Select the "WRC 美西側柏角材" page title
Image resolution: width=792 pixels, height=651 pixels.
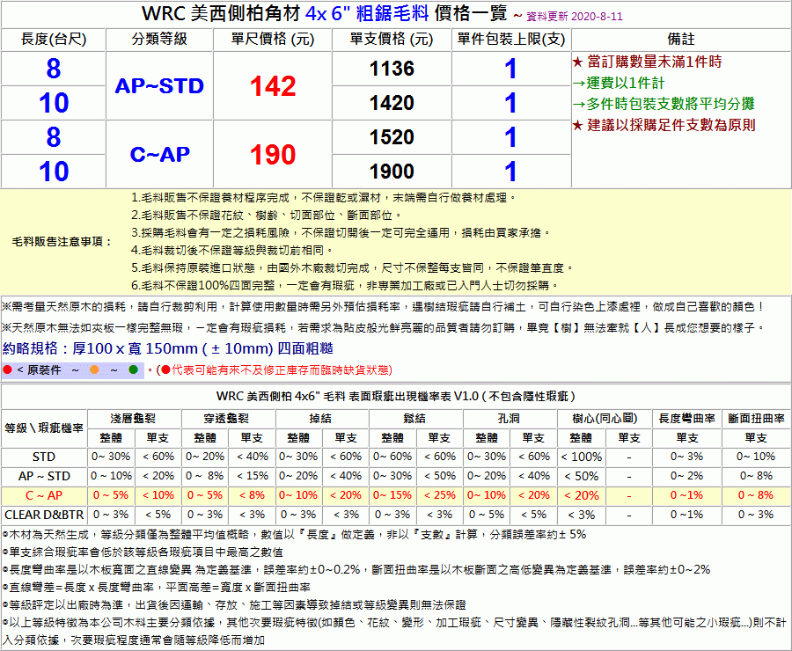tap(221, 14)
